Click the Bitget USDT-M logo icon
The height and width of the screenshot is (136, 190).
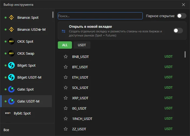pyautogui.click(x=11, y=77)
